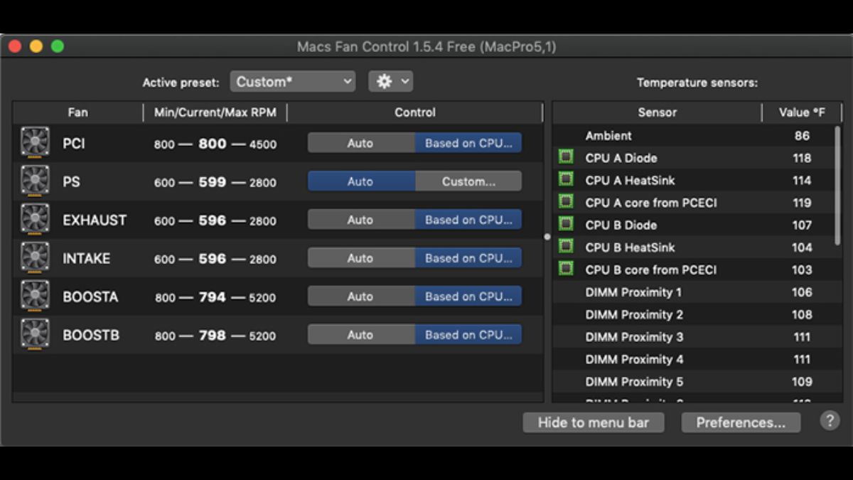Screen dimensions: 853x480
Task: Click the Min/Current/Max RPM column header
Action: coord(215,112)
